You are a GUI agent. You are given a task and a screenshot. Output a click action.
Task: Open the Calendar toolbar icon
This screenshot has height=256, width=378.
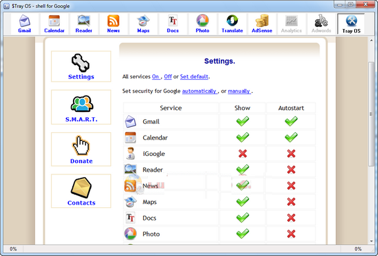(x=55, y=24)
